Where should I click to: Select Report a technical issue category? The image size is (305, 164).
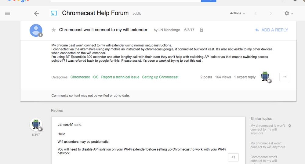[x=120, y=77]
